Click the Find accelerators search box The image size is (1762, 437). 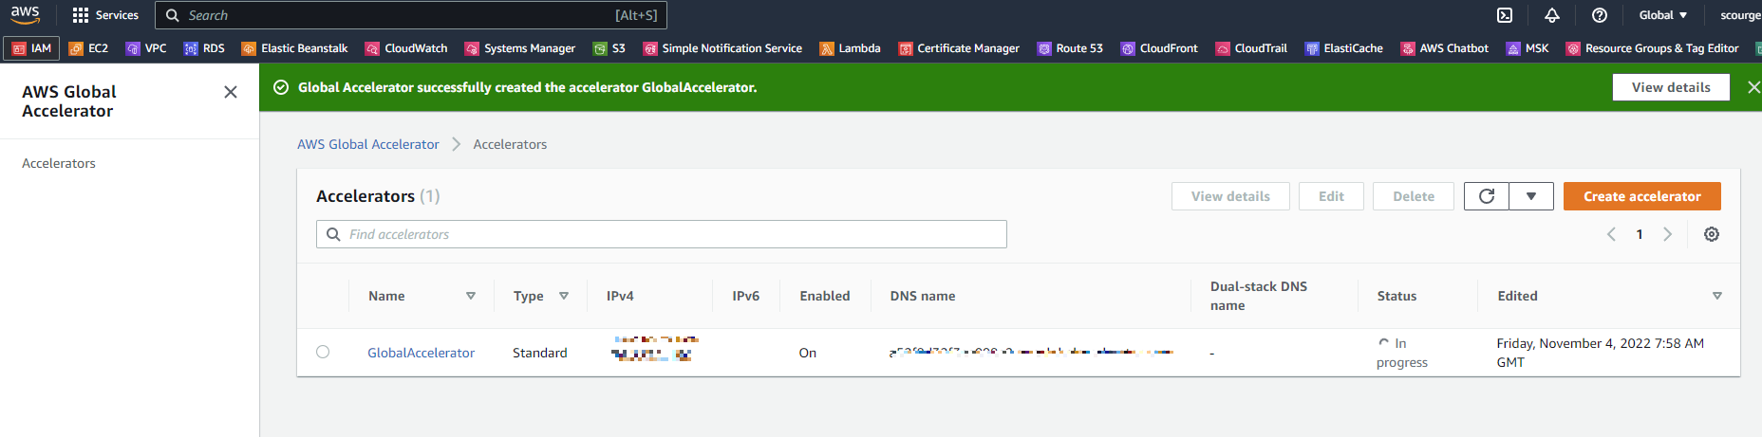click(x=662, y=234)
